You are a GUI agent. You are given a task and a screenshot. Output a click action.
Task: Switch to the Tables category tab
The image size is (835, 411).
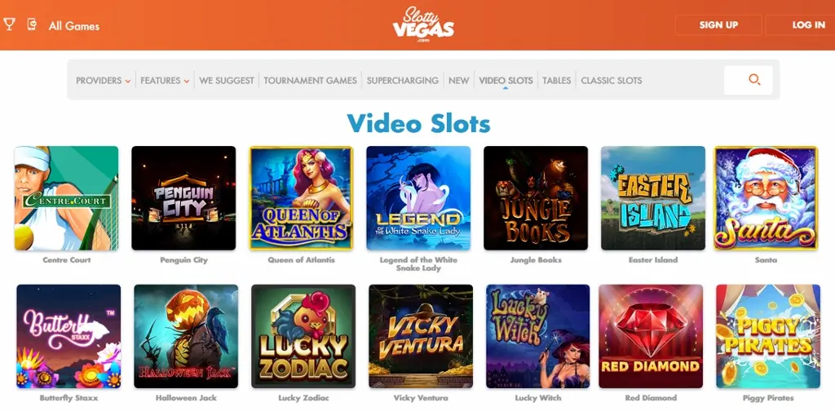pos(556,81)
